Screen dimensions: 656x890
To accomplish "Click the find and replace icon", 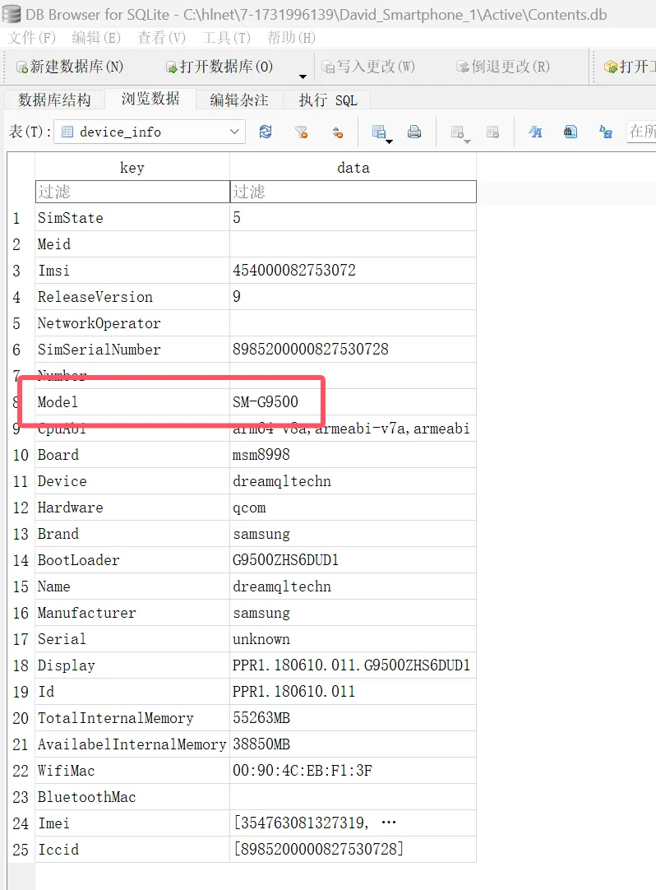I will [x=606, y=132].
